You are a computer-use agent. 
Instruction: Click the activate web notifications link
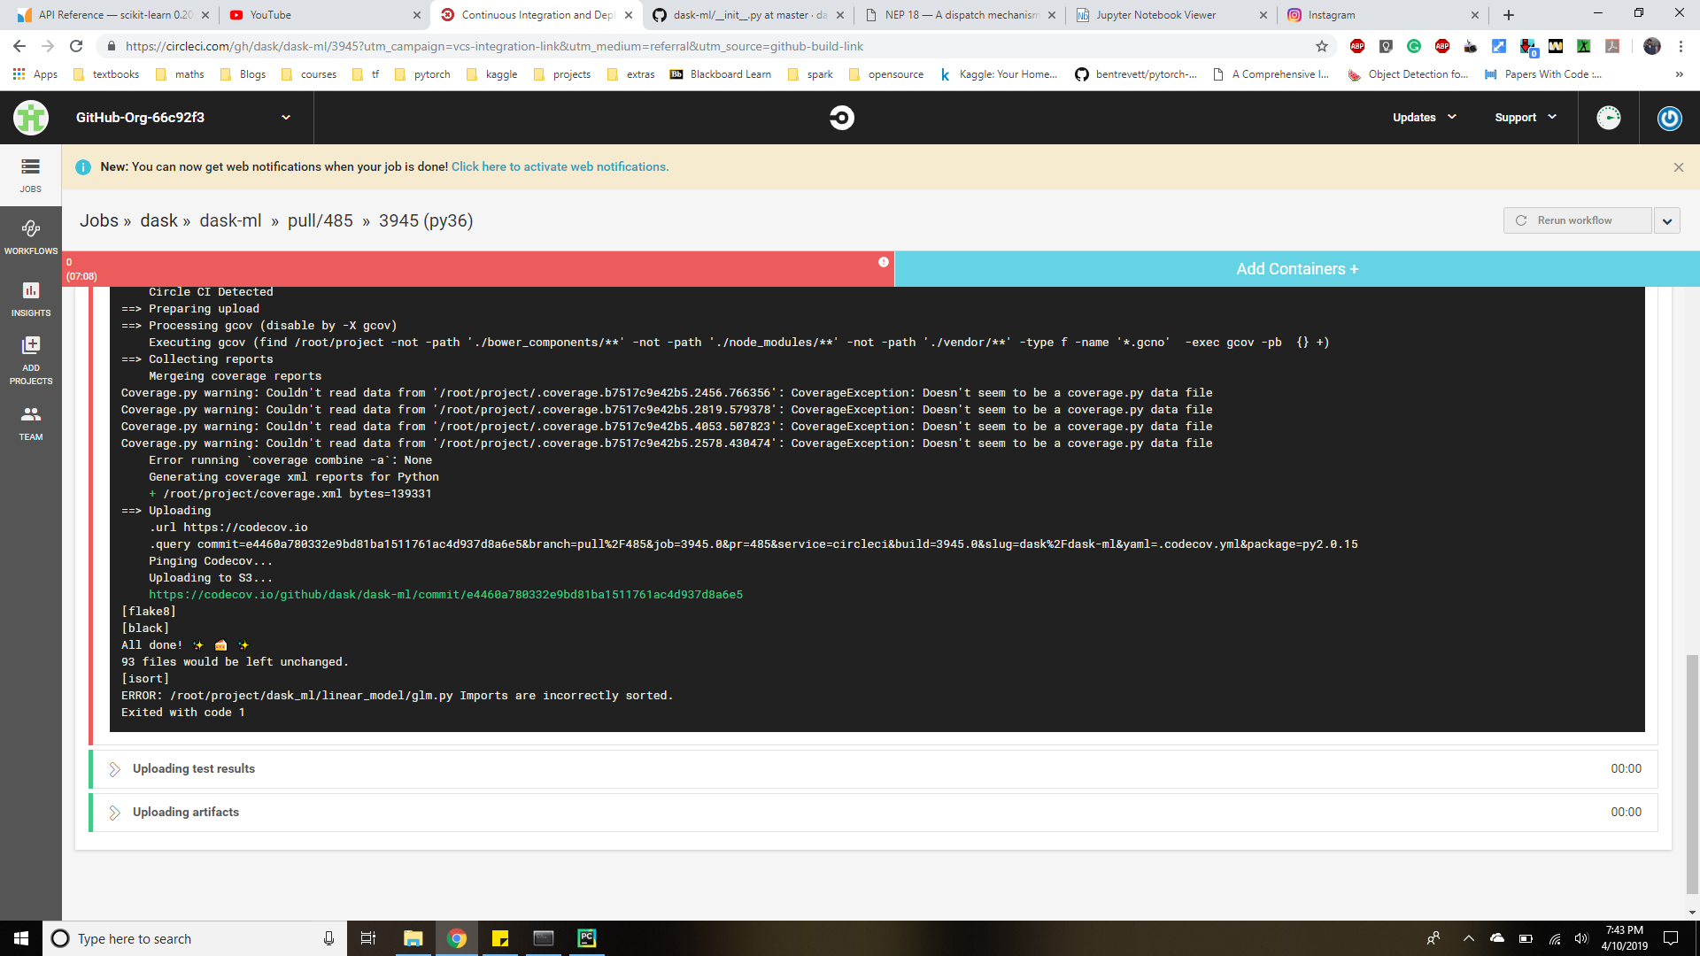[560, 166]
